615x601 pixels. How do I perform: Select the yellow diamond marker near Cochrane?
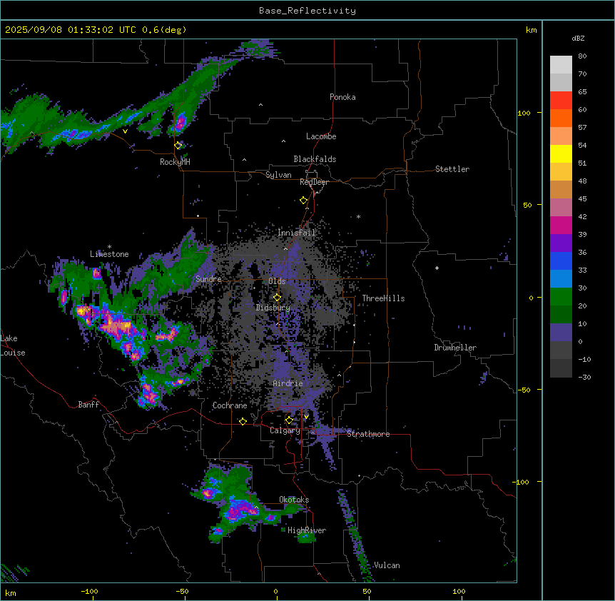click(x=243, y=421)
